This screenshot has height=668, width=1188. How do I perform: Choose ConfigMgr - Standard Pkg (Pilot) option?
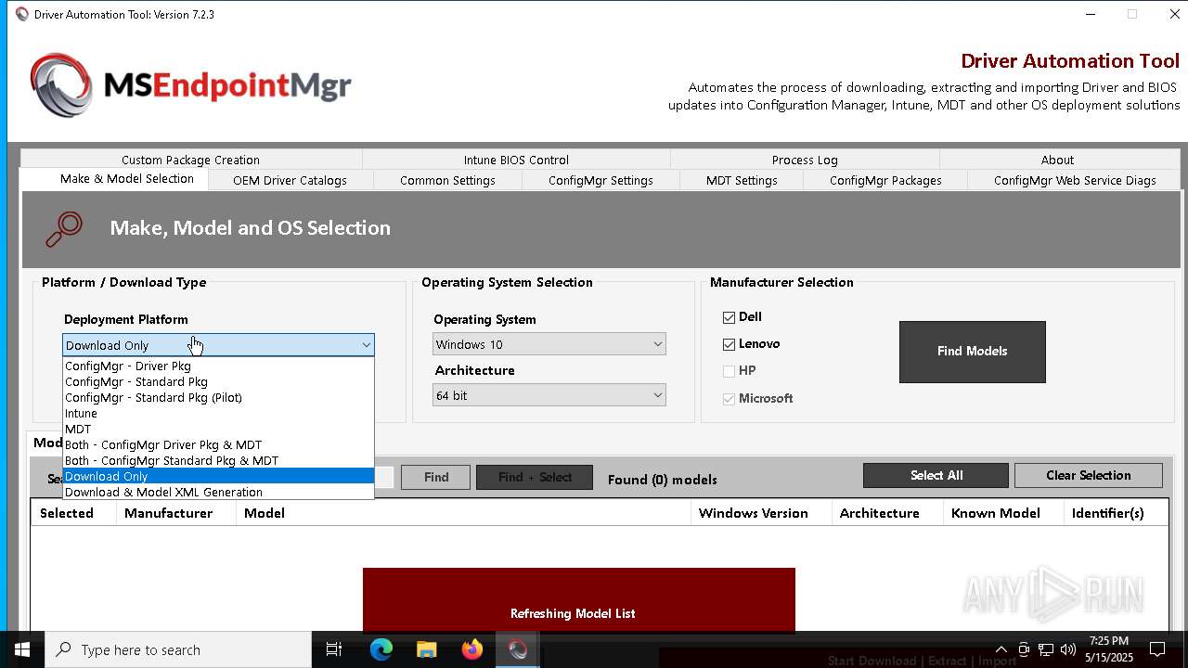tap(218, 397)
